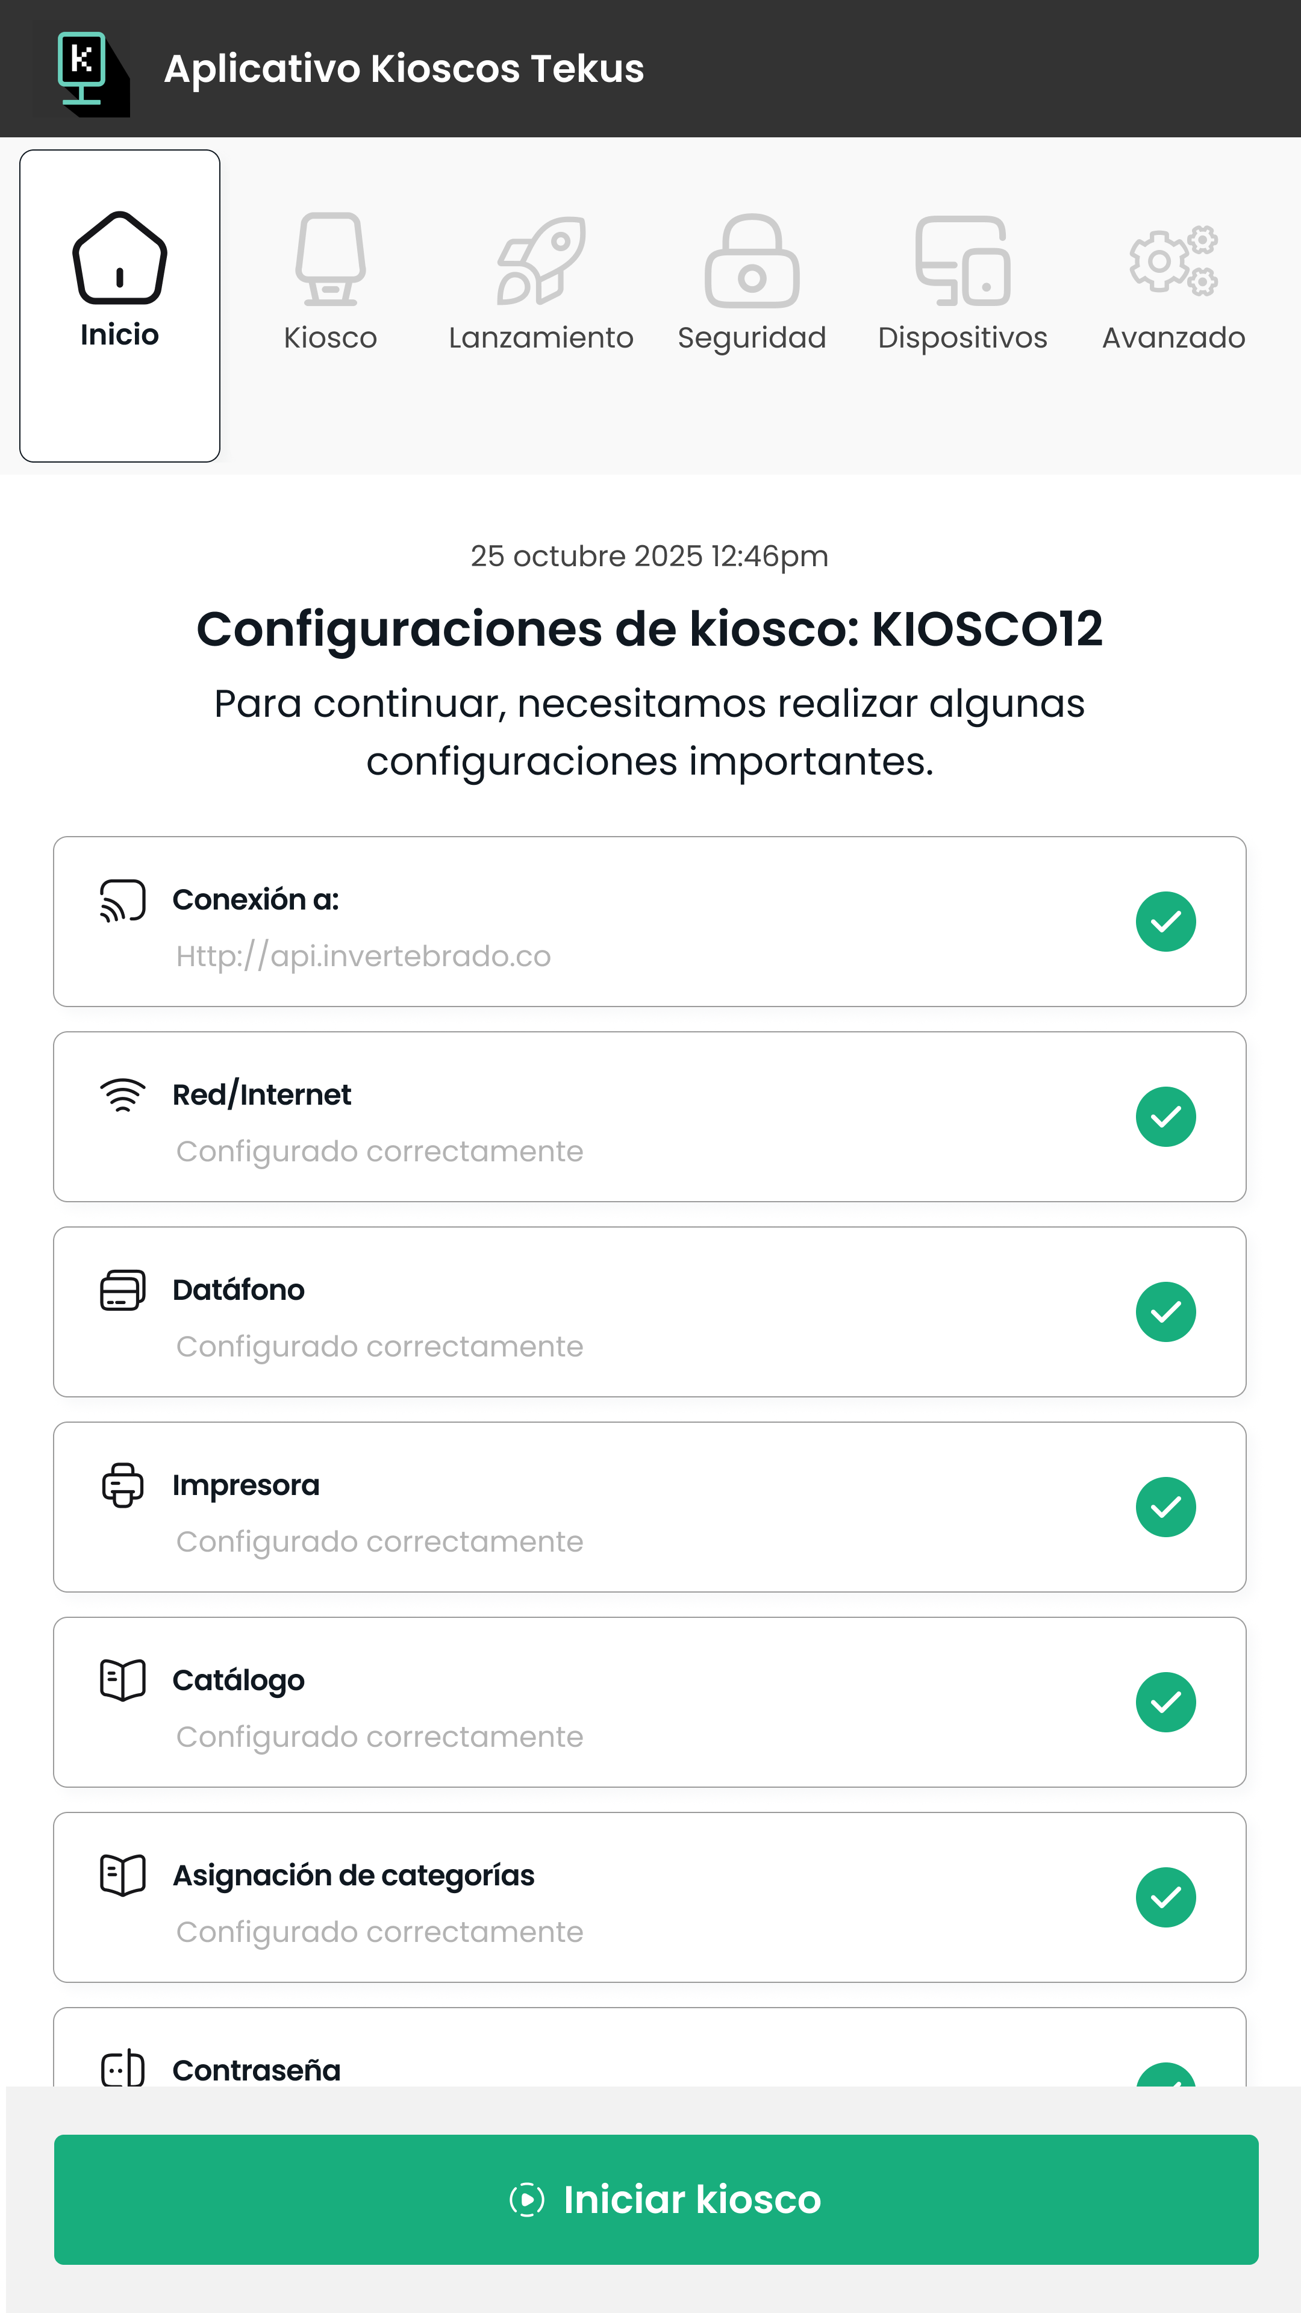Click the Tekus kiosk logo icon

click(83, 68)
